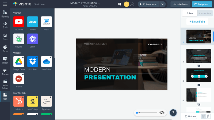
Task: Expand the Modern Presentation title dropdown
Action: point(99,4)
